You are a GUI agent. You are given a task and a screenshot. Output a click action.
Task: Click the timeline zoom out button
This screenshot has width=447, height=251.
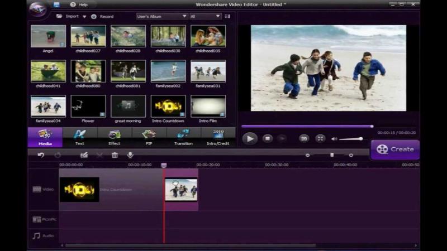coord(307,156)
